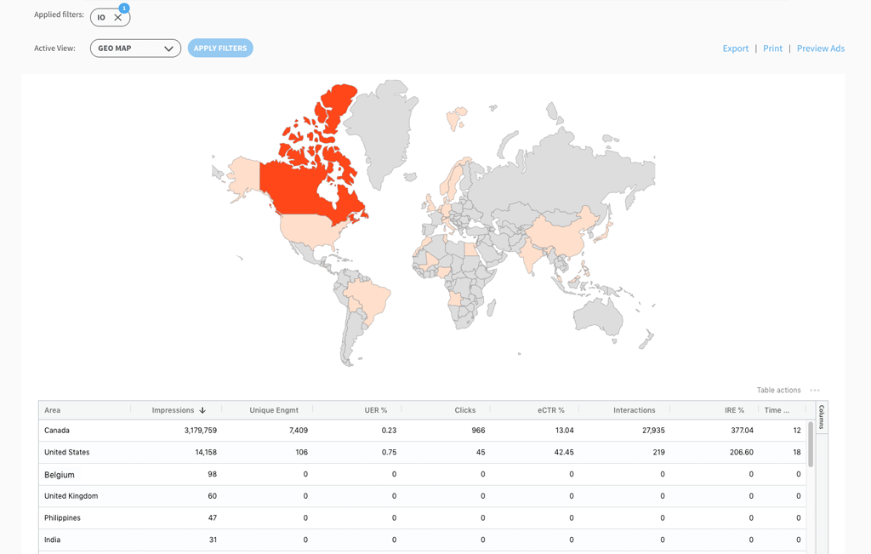The width and height of the screenshot is (871, 554).
Task: Click India impressions value 31
Action: 213,540
